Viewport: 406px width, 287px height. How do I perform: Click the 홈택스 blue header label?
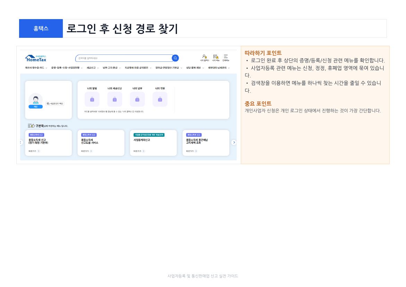coord(41,28)
